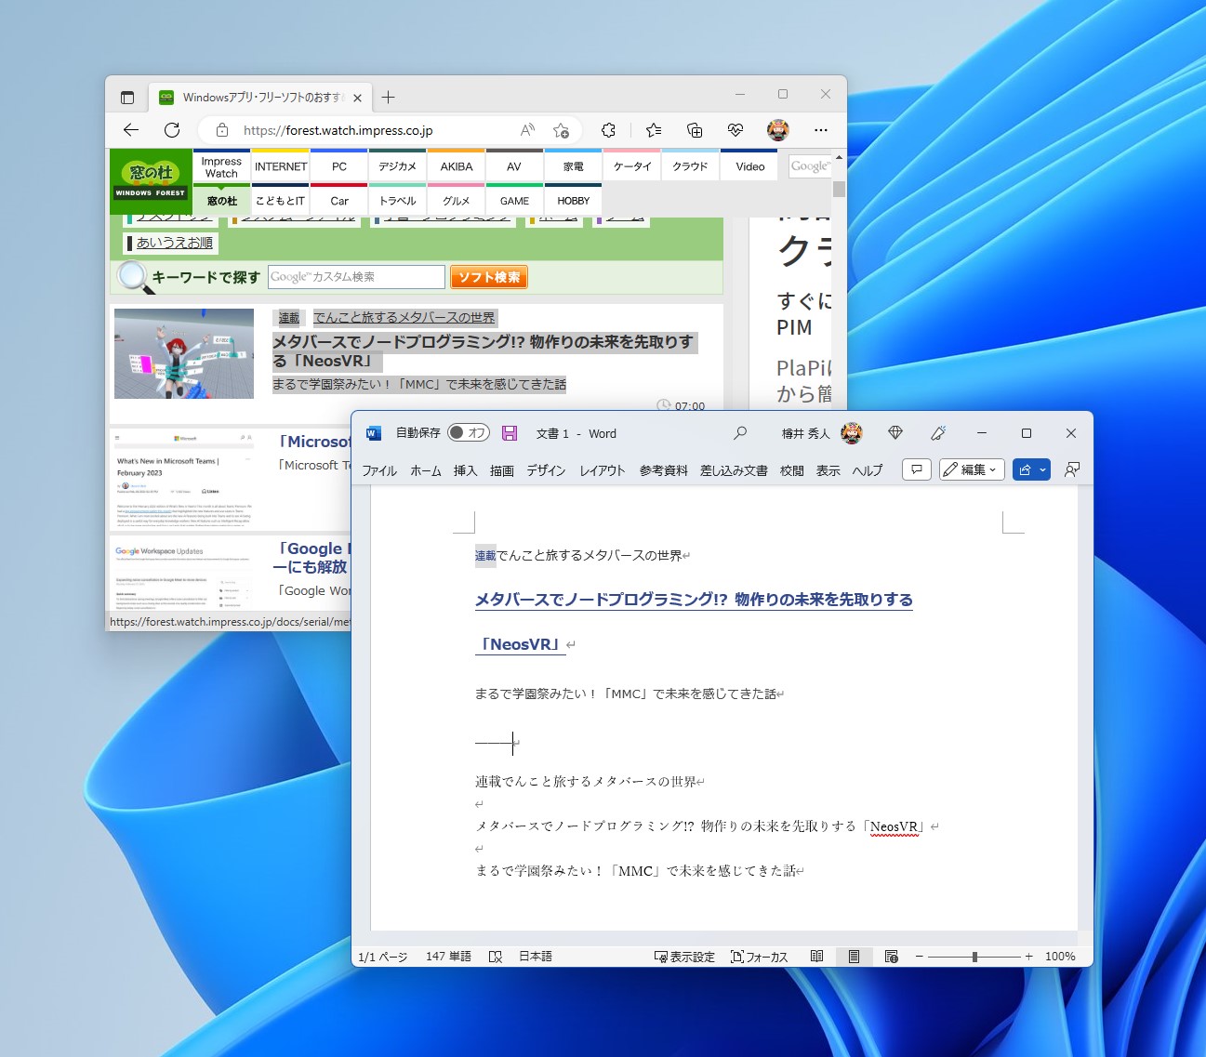Open the 編集 mode dropdown in Word
The width and height of the screenshot is (1206, 1057).
tap(971, 469)
